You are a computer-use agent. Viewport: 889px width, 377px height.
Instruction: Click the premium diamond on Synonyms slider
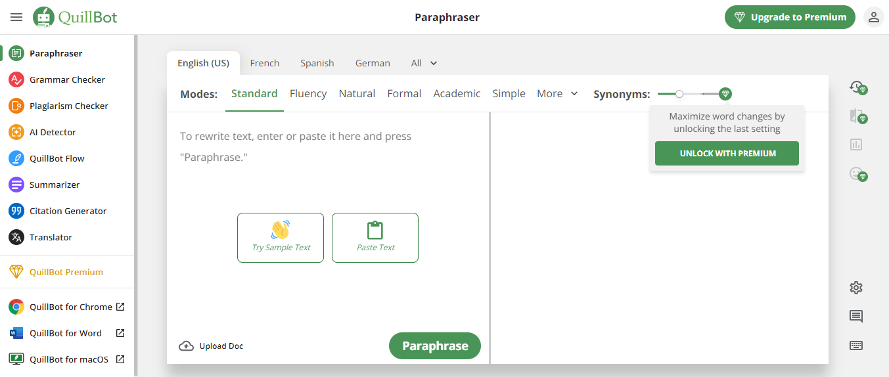725,94
